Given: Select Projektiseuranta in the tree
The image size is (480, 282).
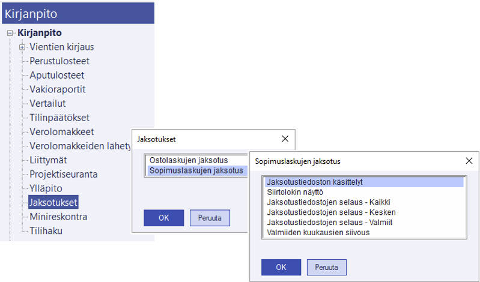Looking at the screenshot, I should point(63,174).
